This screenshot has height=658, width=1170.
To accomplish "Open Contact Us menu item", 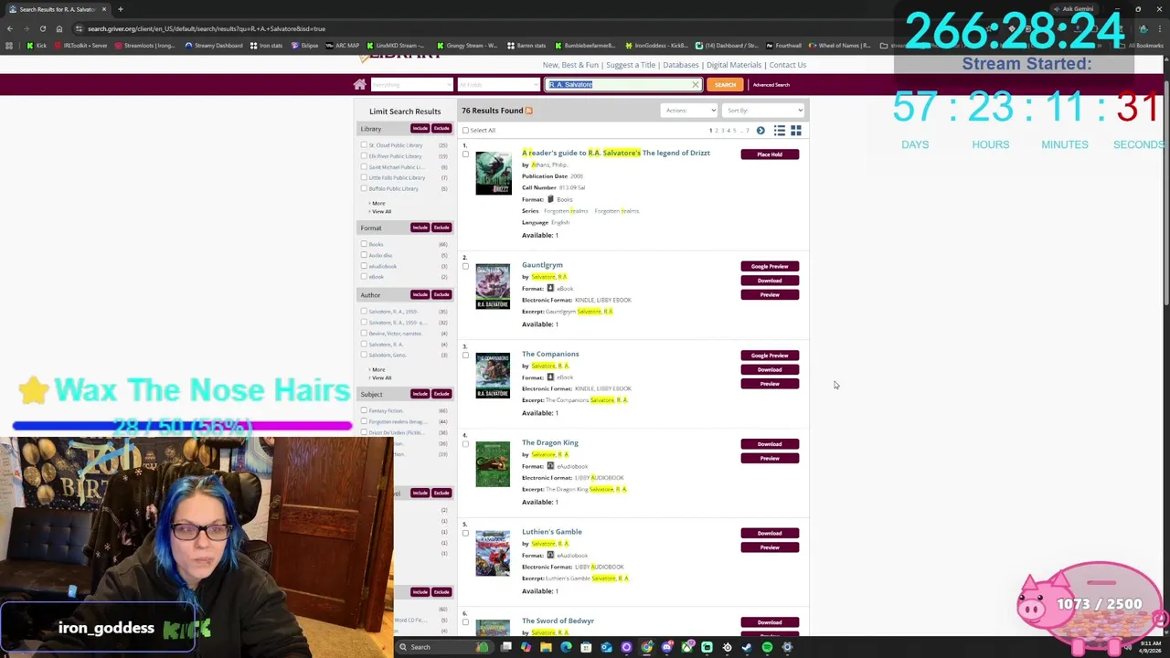I will tap(788, 65).
